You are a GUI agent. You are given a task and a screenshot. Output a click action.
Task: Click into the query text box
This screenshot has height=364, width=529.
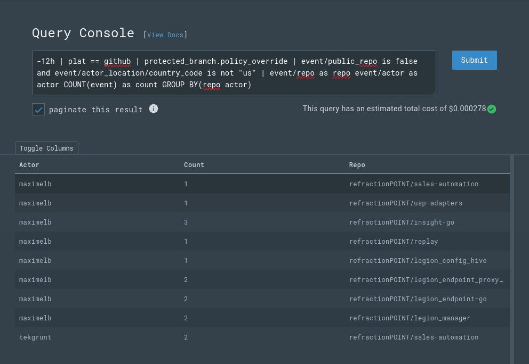pos(234,73)
